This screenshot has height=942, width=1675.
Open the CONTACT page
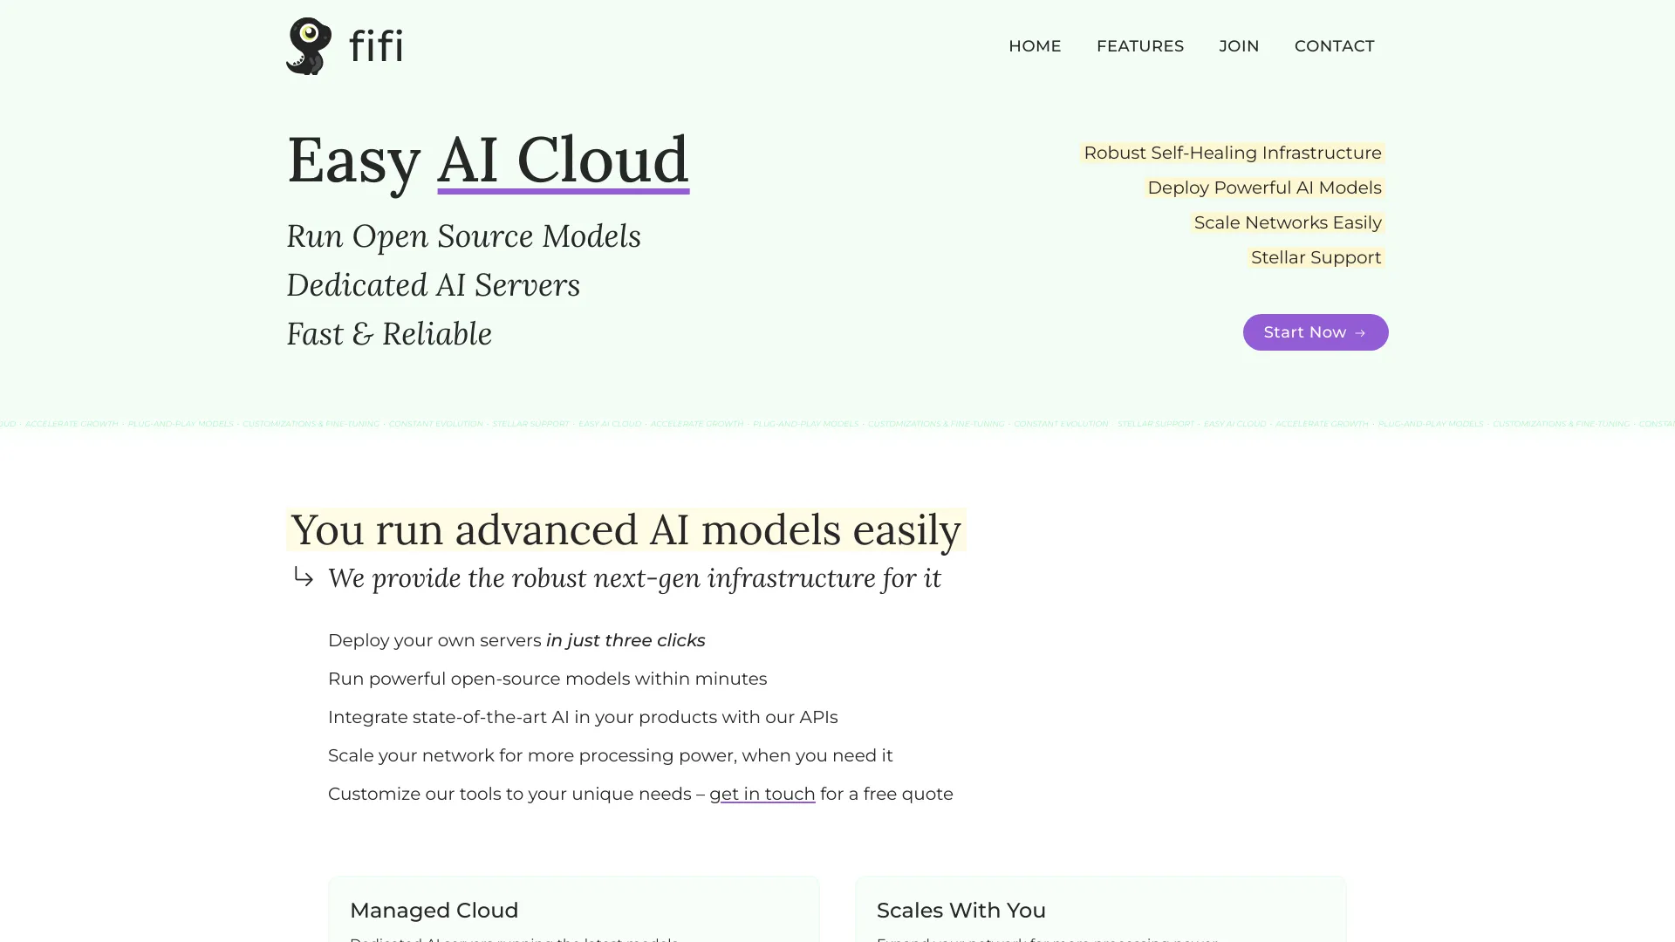tap(1334, 46)
